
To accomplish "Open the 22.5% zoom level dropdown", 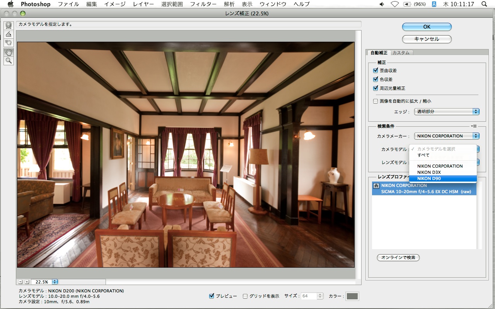I will click(x=55, y=282).
